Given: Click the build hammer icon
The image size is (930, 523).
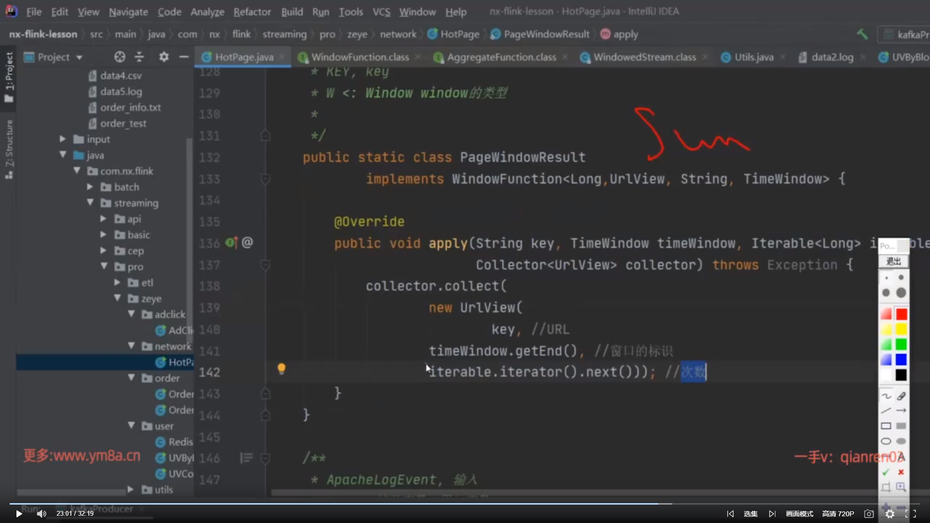Looking at the screenshot, I should click(x=862, y=34).
